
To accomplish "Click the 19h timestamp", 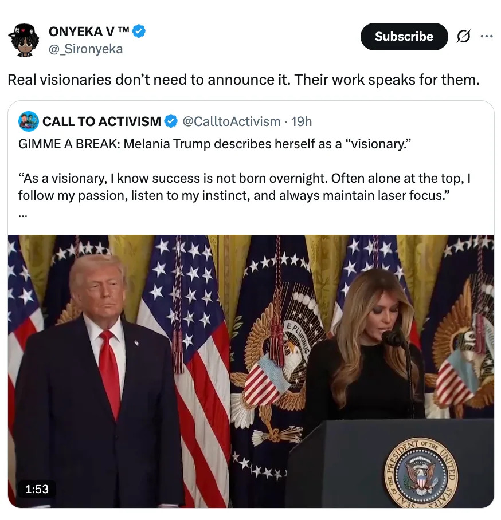I will 302,122.
